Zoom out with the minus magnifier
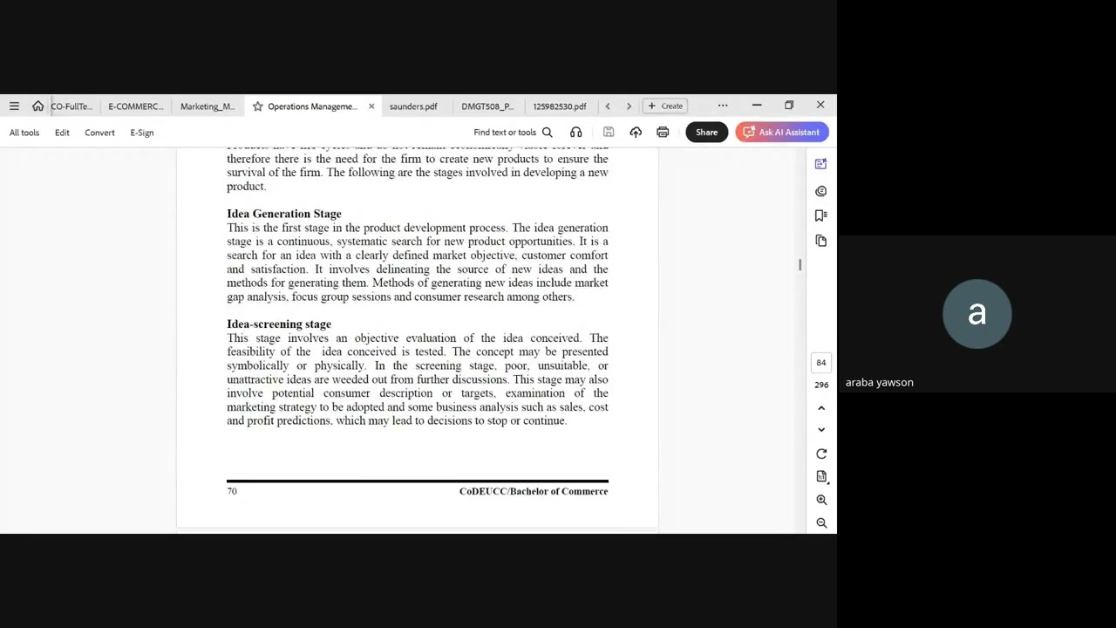The image size is (1116, 628). [x=821, y=523]
